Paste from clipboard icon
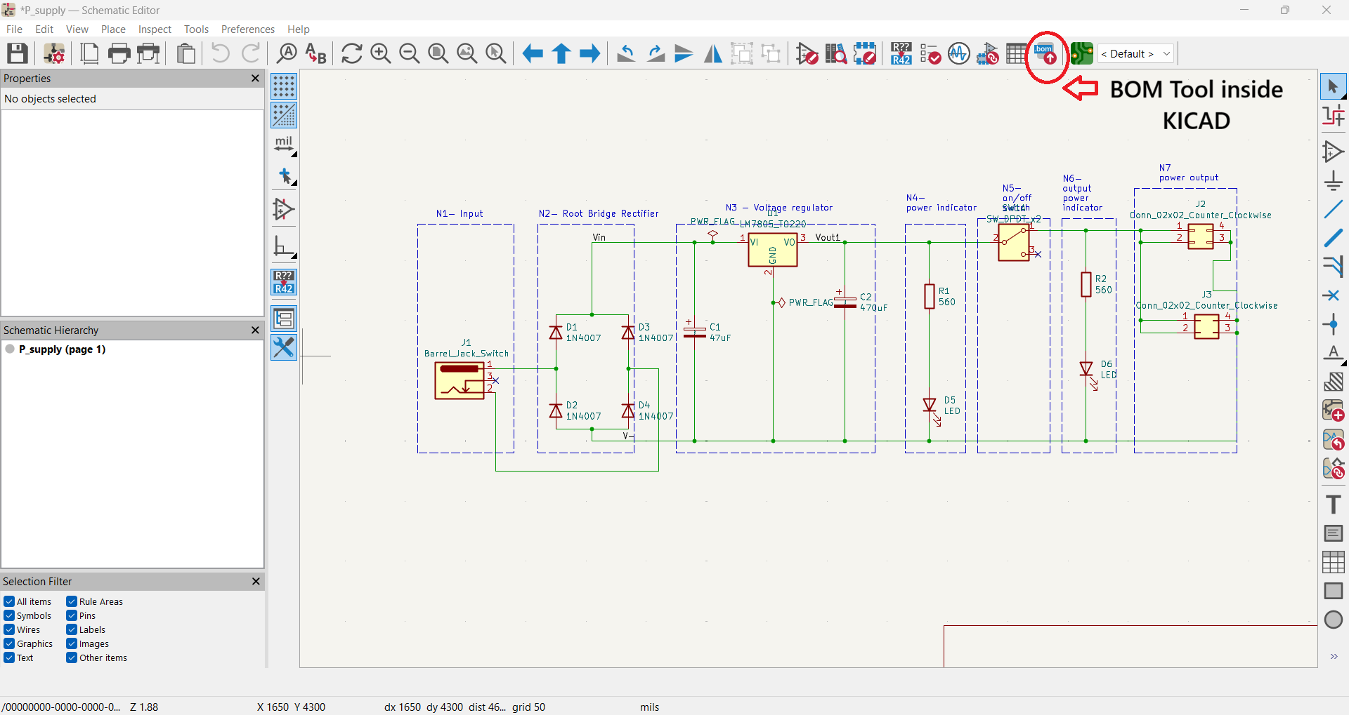The width and height of the screenshot is (1349, 715). pos(185,53)
